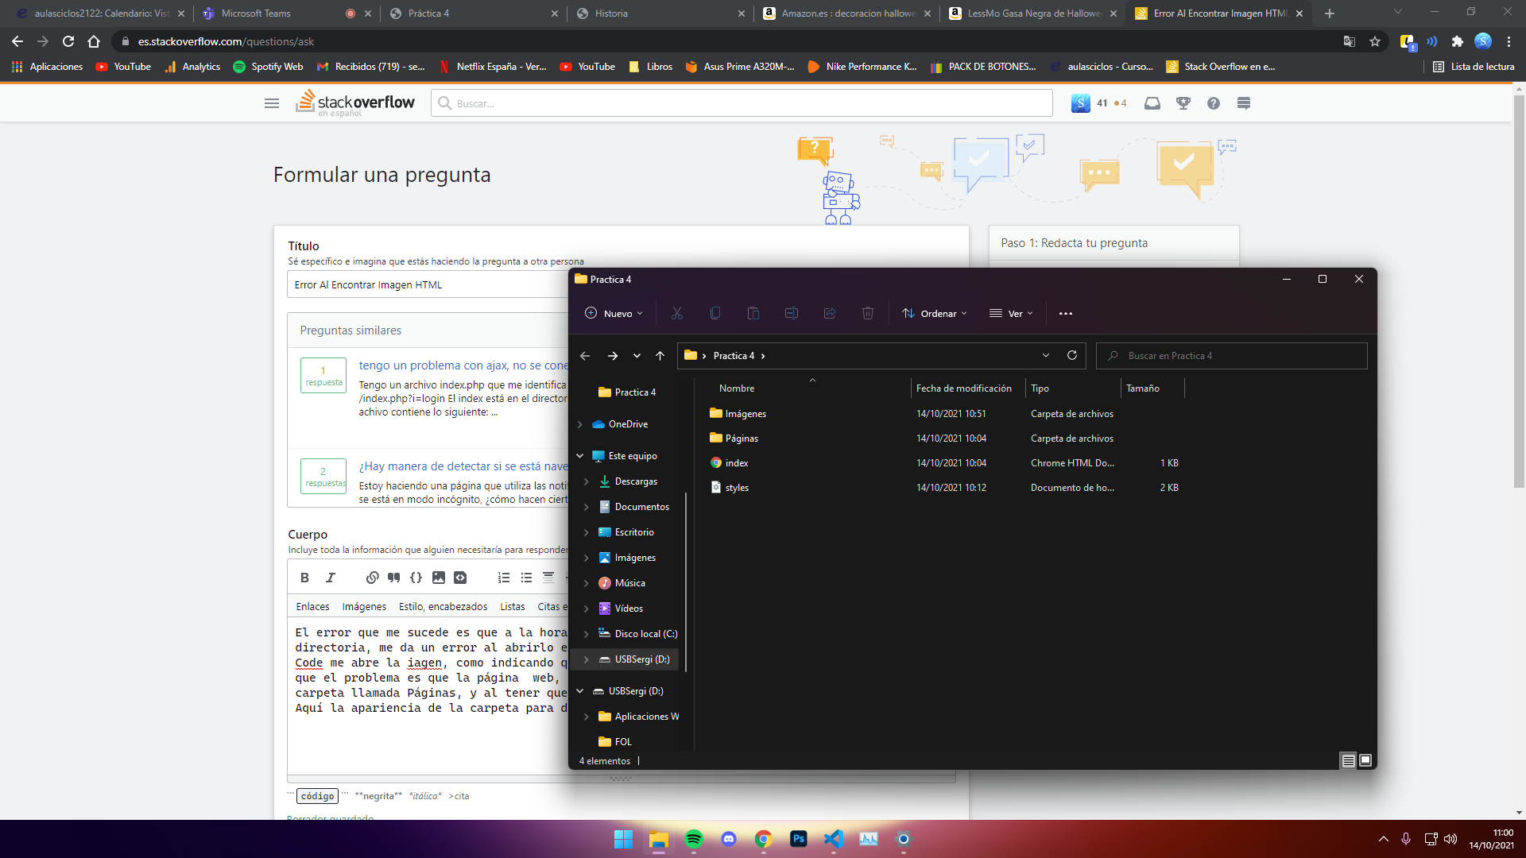
Task: Open the address bar history dropdown
Action: coord(1046,355)
